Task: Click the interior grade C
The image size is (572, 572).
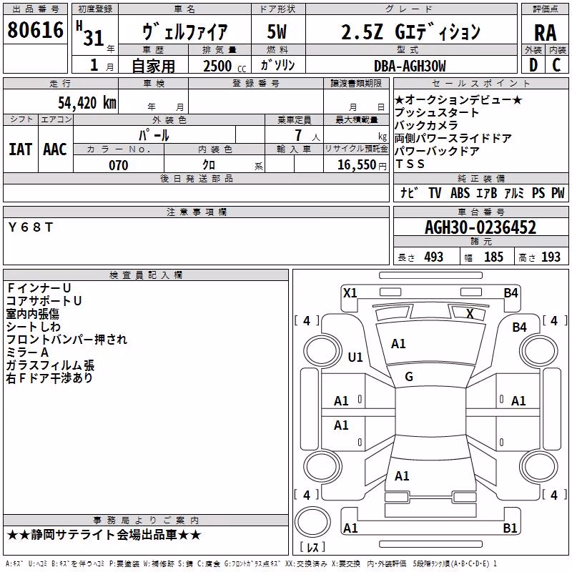Action: coord(556,65)
